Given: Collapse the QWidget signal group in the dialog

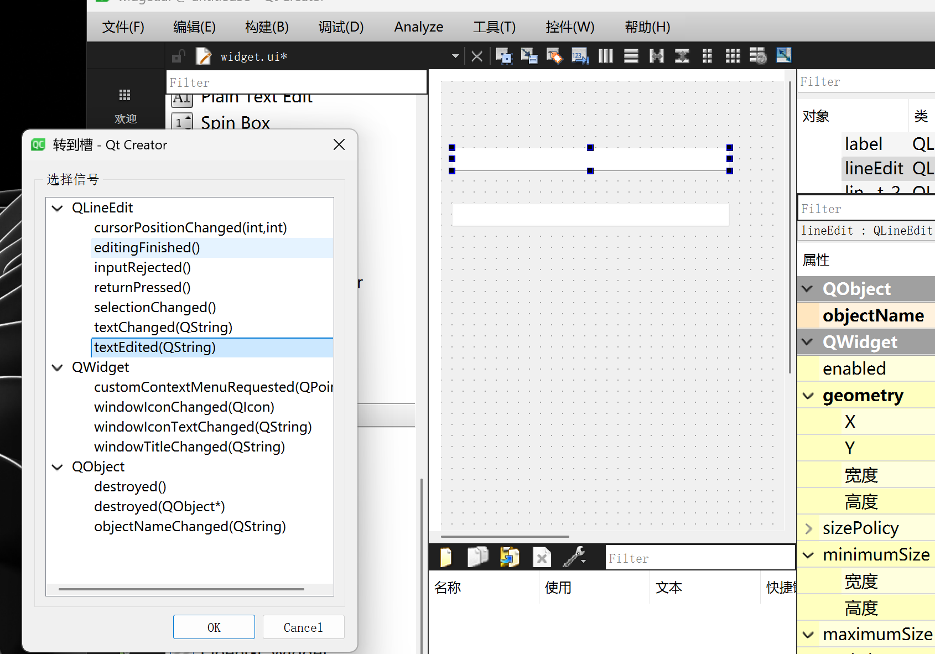Looking at the screenshot, I should tap(58, 367).
